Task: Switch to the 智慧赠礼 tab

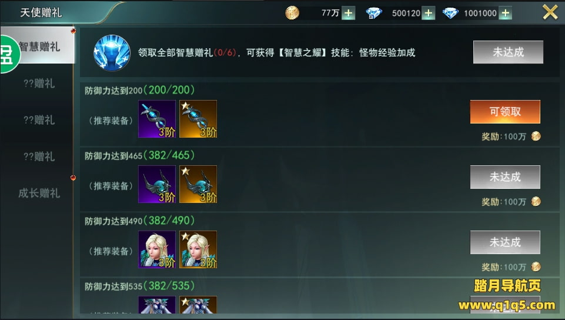Action: point(38,46)
